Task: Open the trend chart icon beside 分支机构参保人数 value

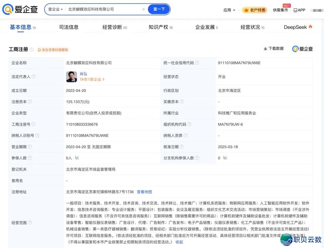Action: (225, 158)
